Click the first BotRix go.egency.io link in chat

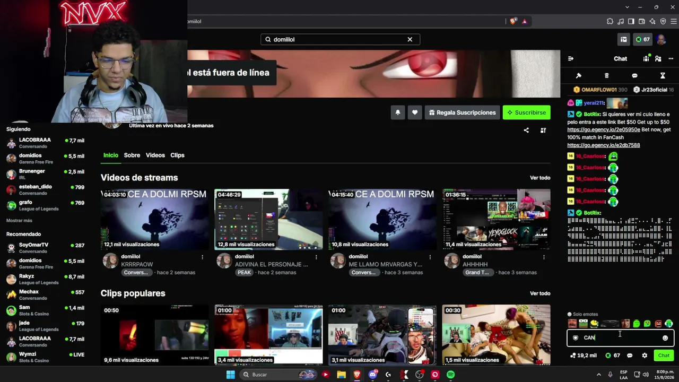click(x=604, y=129)
